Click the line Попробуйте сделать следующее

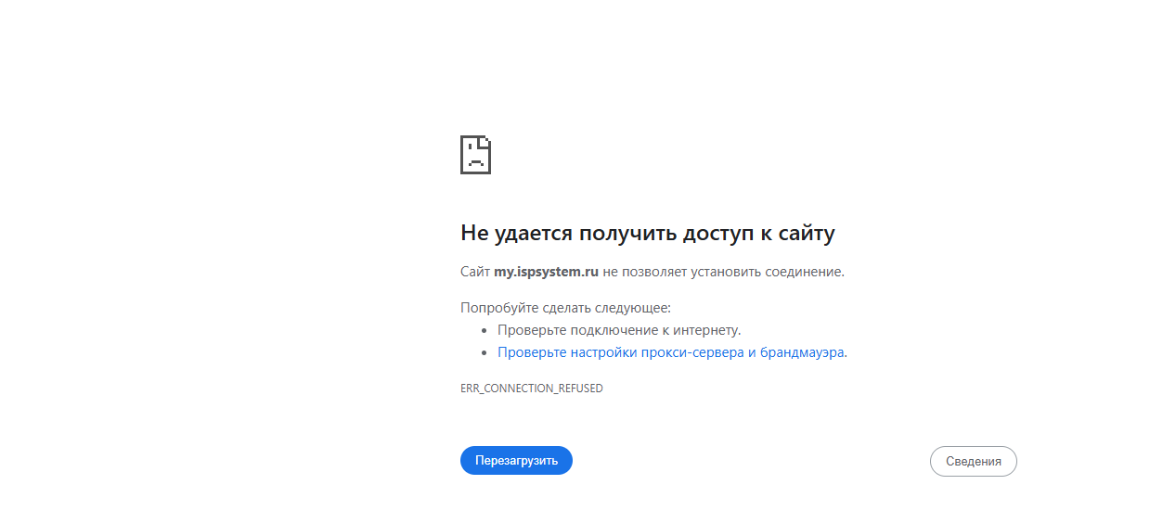point(565,308)
